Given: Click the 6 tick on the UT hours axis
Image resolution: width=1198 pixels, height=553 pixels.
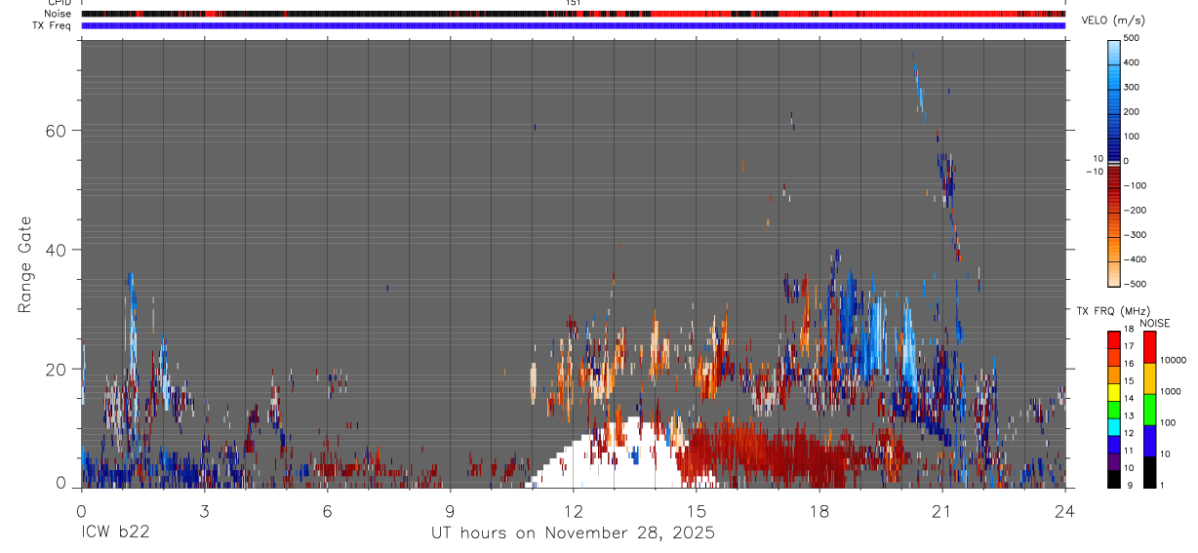Looking at the screenshot, I should [327, 511].
